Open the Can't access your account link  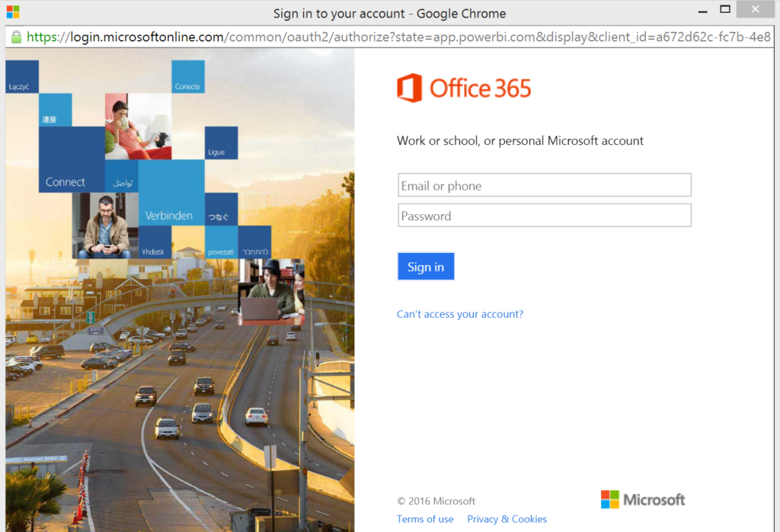pyautogui.click(x=460, y=313)
